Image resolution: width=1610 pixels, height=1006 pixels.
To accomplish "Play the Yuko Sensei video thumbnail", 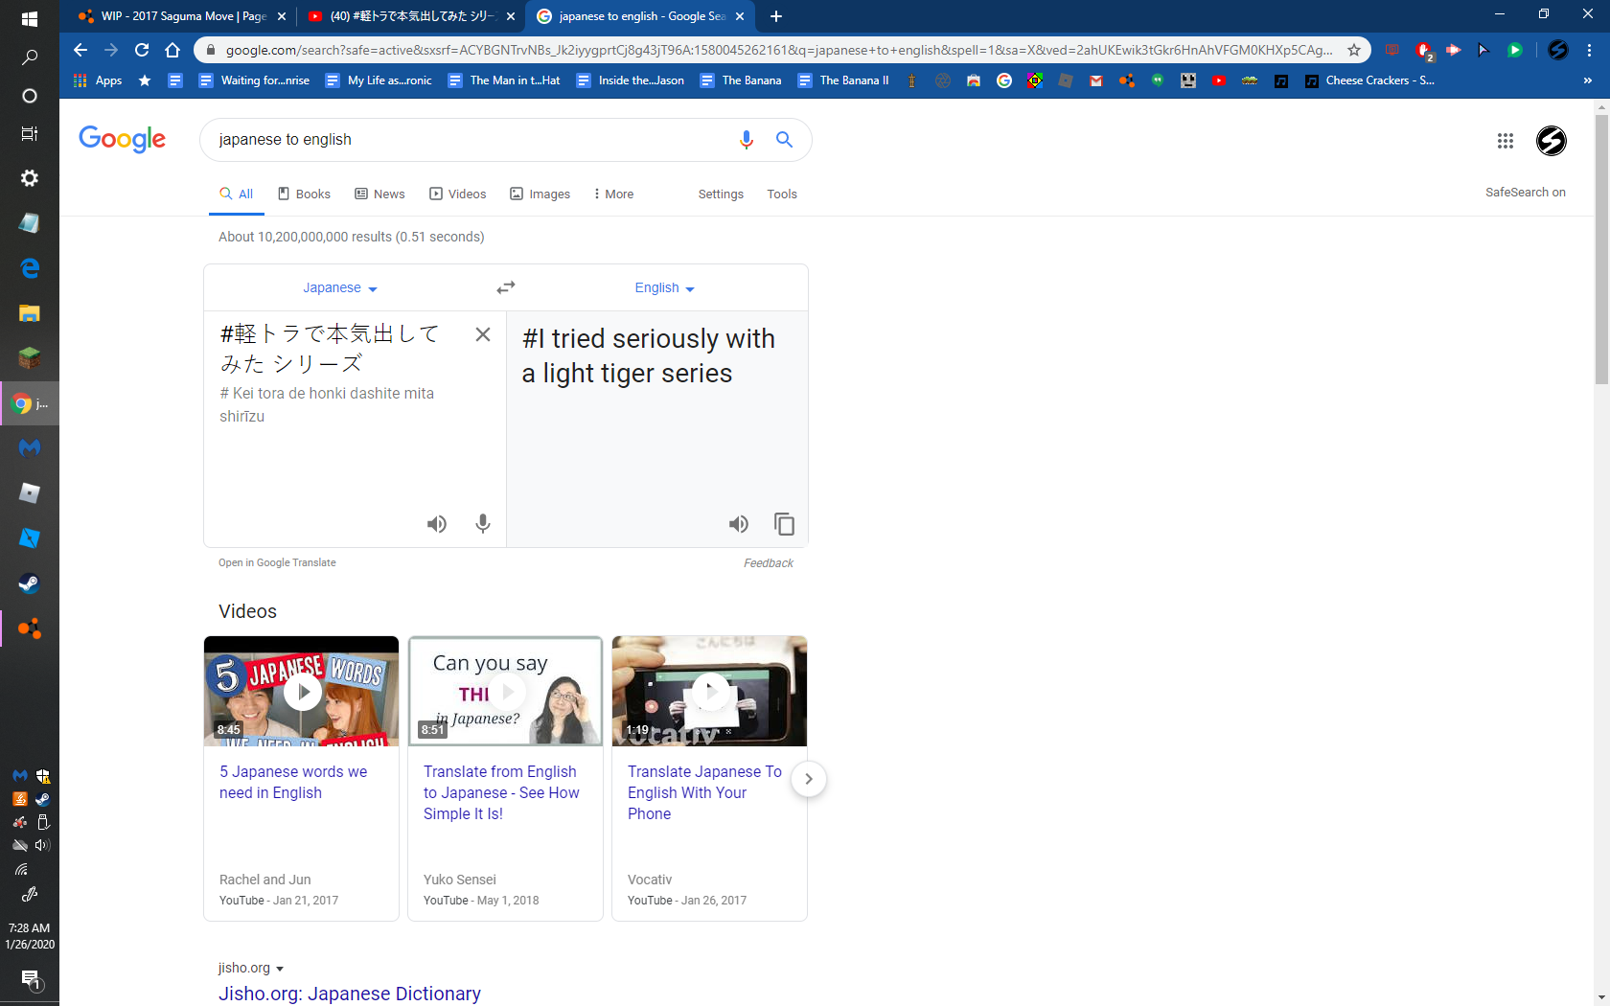I will [505, 691].
